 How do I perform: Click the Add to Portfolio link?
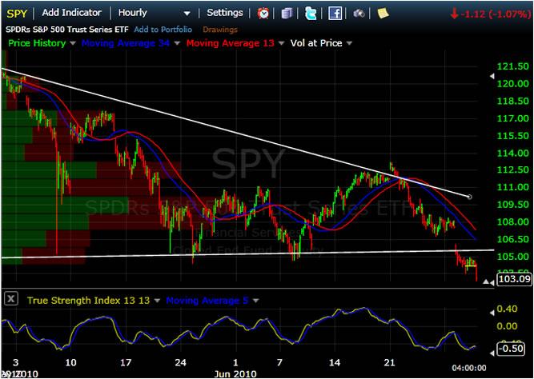click(x=163, y=30)
